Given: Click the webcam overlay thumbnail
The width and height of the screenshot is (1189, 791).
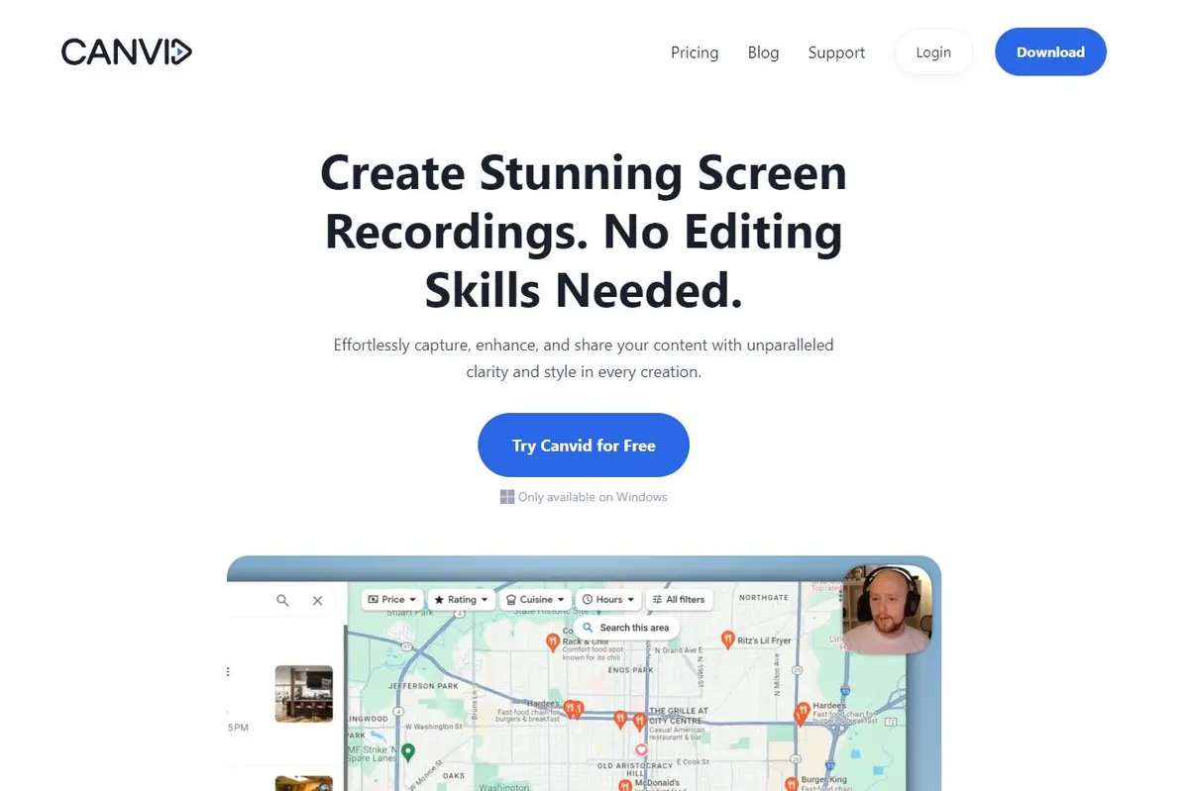Looking at the screenshot, I should pyautogui.click(x=887, y=609).
